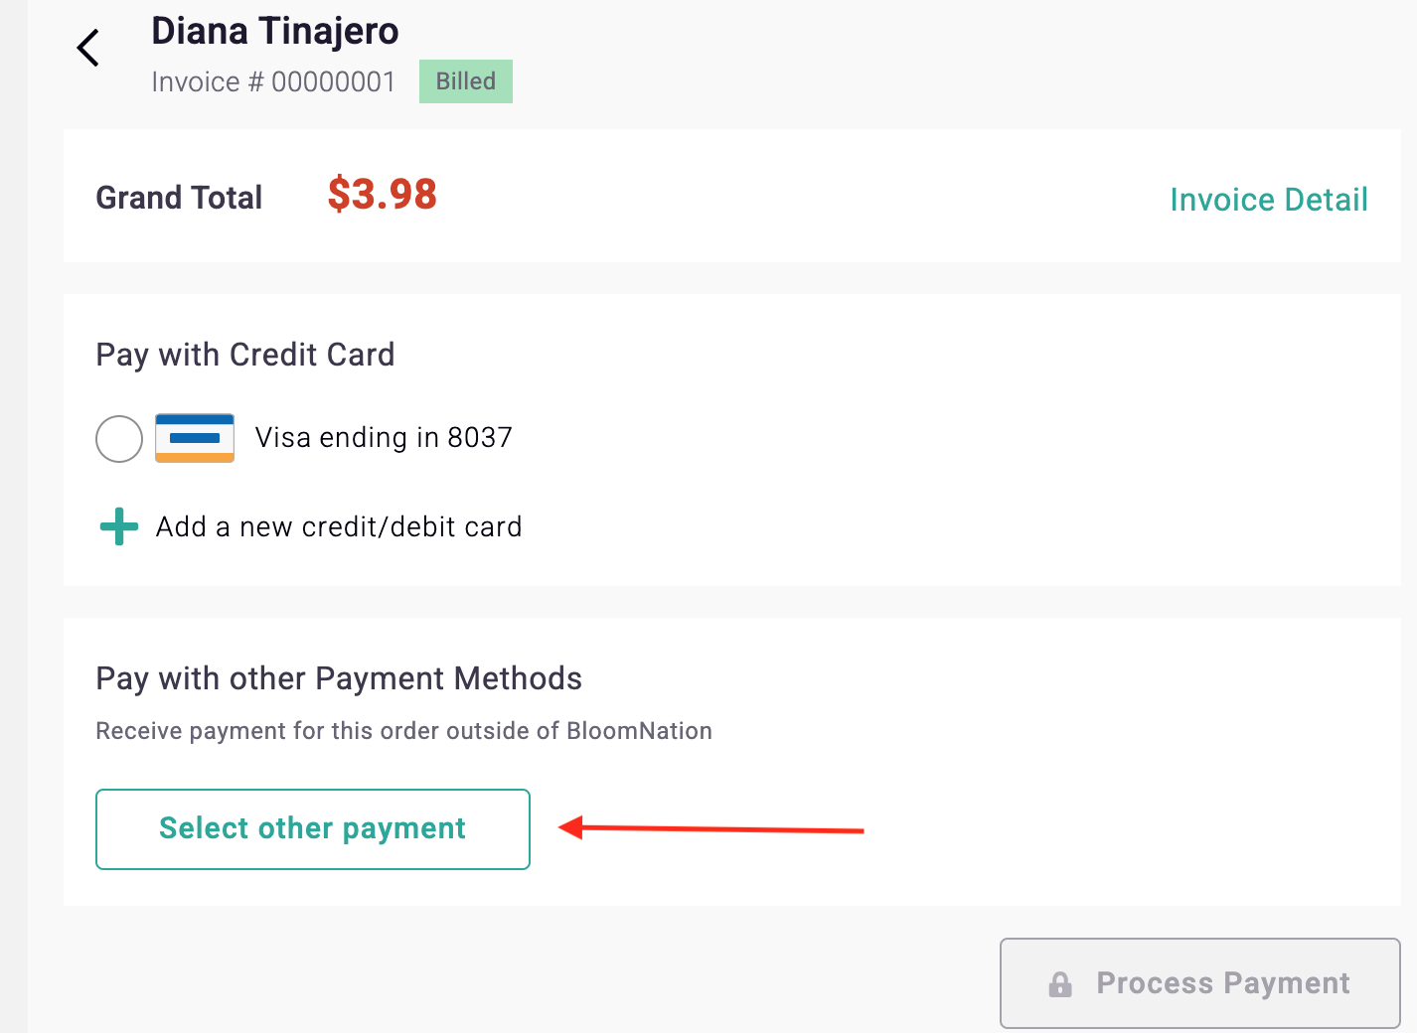Click the lock icon on Process Payment
Image resolution: width=1417 pixels, height=1033 pixels.
tap(1060, 984)
